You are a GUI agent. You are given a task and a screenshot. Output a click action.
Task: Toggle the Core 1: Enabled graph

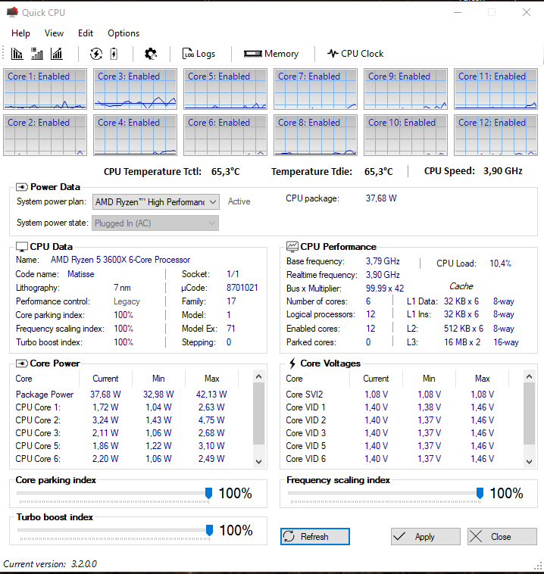(45, 89)
